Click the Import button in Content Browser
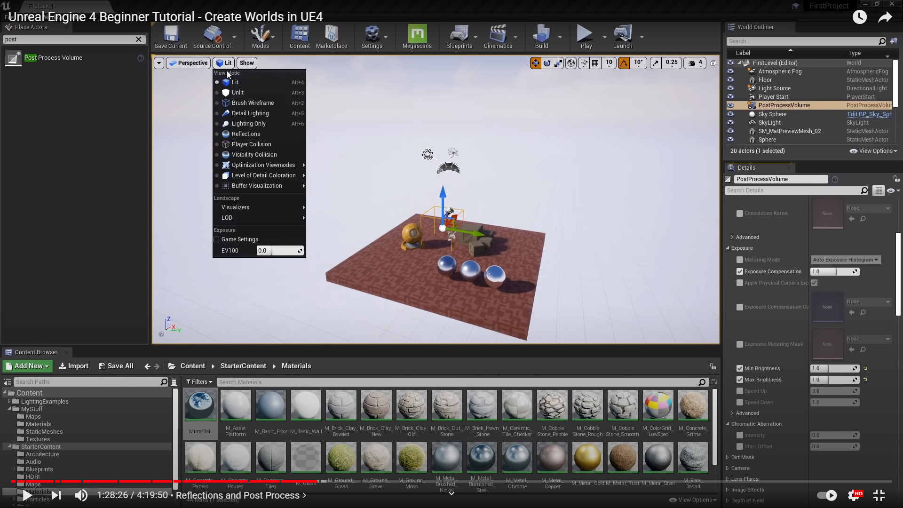The image size is (903, 508). (74, 366)
